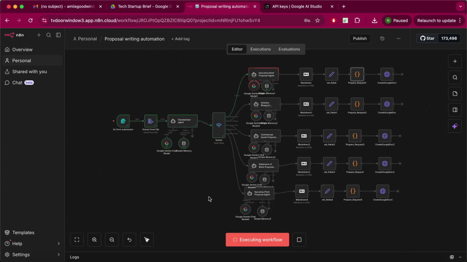
Task: Switch to the Evaluations tab
Action: click(289, 49)
